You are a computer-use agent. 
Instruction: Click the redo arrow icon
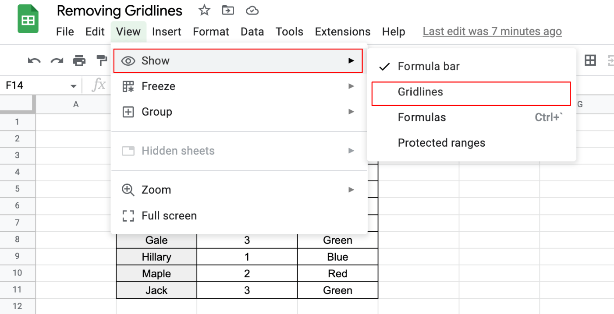[57, 60]
